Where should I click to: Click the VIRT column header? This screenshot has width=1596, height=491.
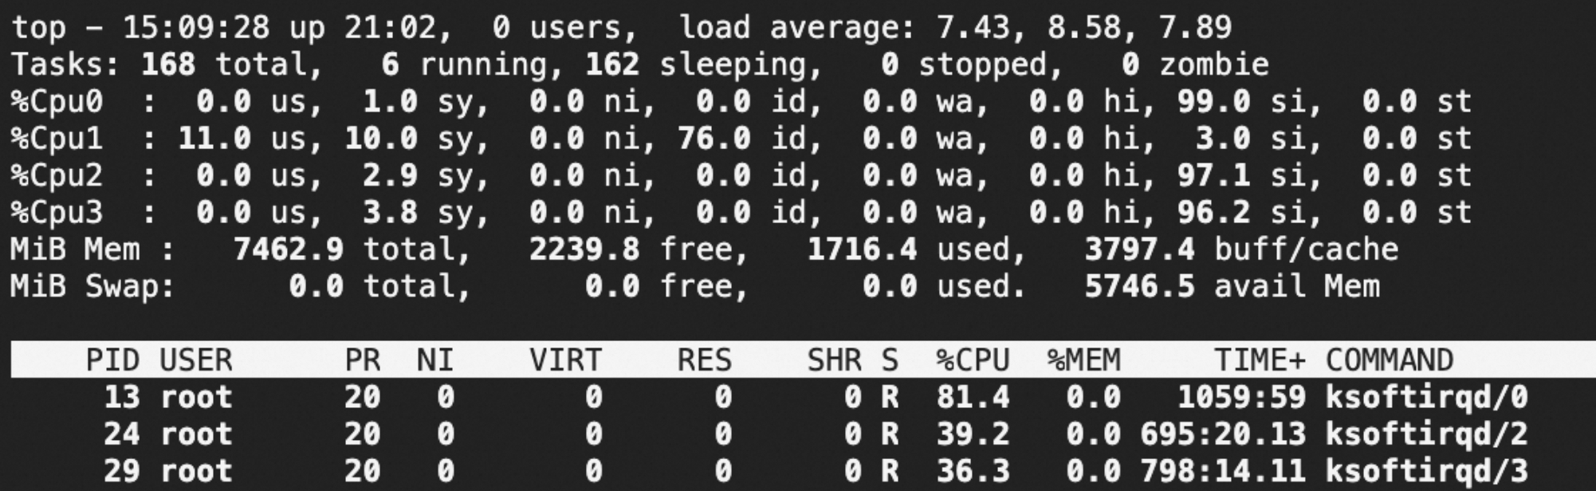[x=565, y=360]
